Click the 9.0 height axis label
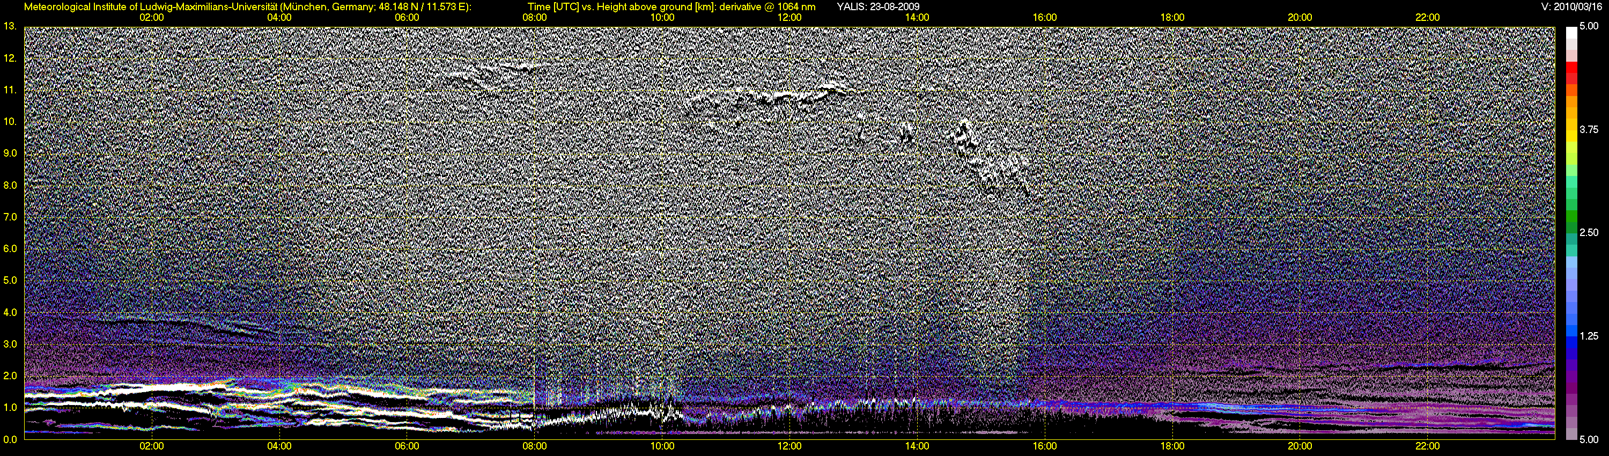 [10, 153]
